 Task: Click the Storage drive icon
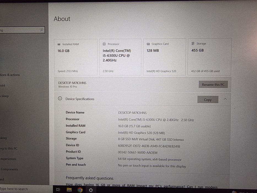click(193, 44)
